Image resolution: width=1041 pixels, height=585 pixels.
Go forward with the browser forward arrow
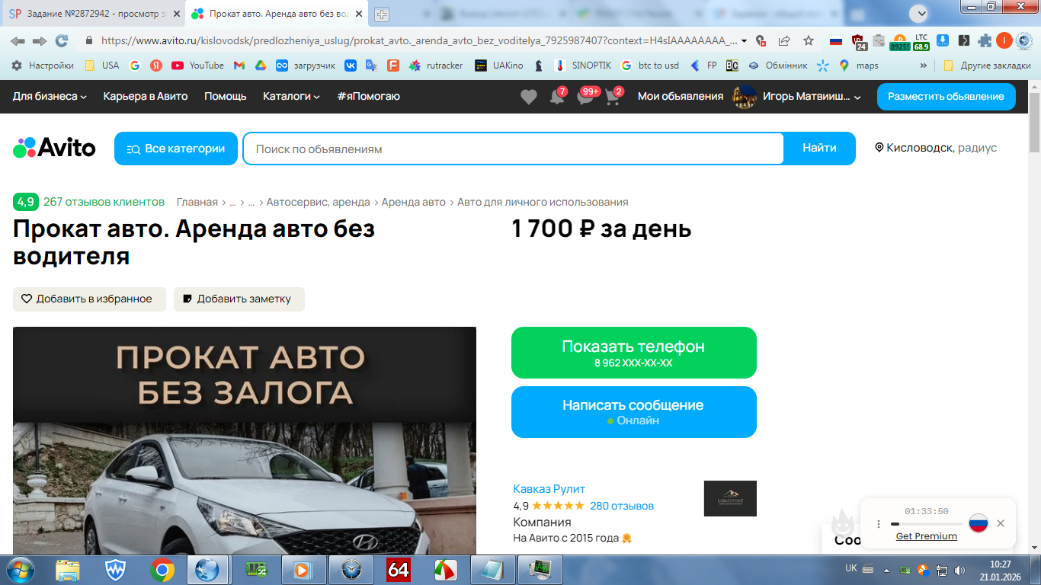tap(40, 40)
